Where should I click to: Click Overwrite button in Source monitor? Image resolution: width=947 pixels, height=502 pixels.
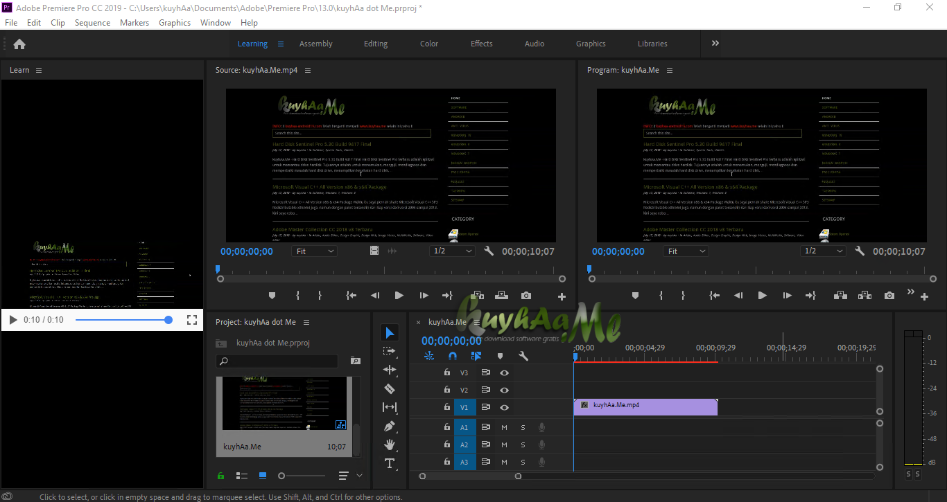pyautogui.click(x=501, y=296)
